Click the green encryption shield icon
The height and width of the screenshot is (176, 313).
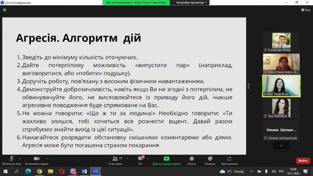pos(4,10)
